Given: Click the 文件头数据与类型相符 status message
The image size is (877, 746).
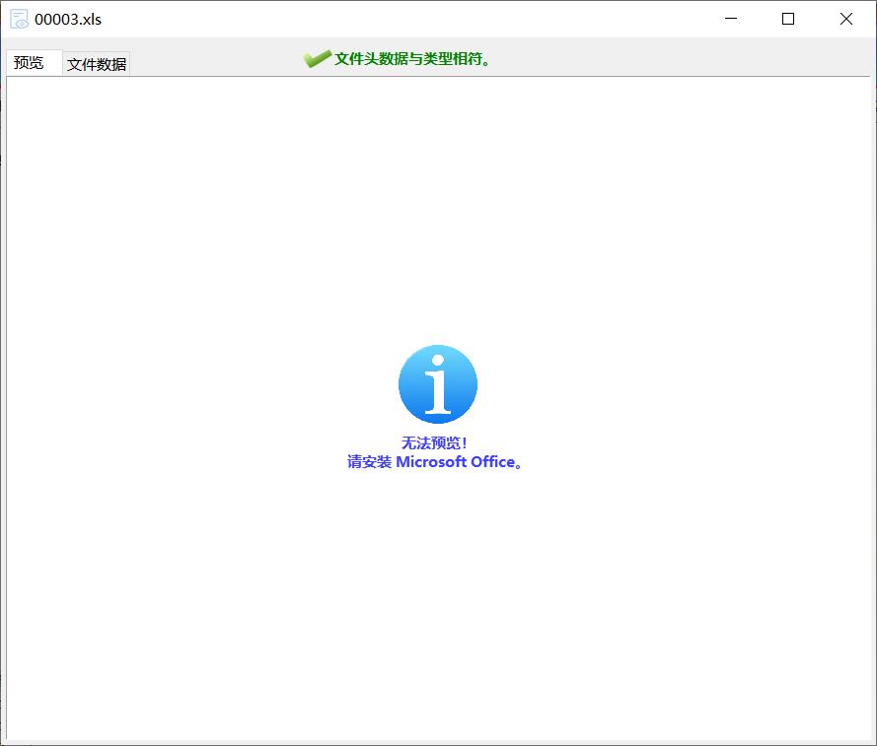Looking at the screenshot, I should click(x=412, y=59).
